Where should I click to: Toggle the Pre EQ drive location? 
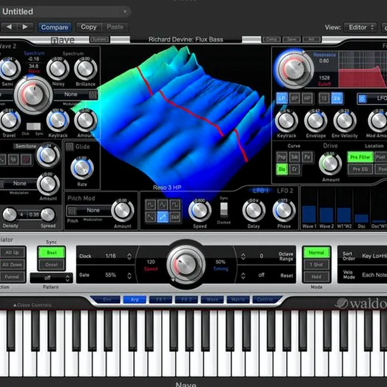[x=360, y=169]
